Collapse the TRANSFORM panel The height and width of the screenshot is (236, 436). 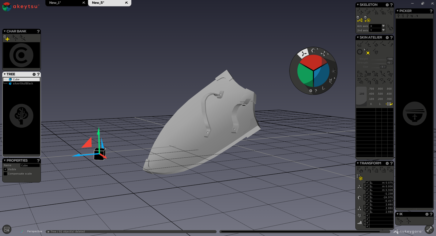(358, 163)
